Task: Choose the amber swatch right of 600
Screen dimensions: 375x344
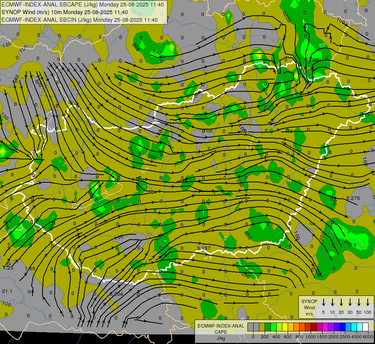Action: pyautogui.click(x=291, y=327)
